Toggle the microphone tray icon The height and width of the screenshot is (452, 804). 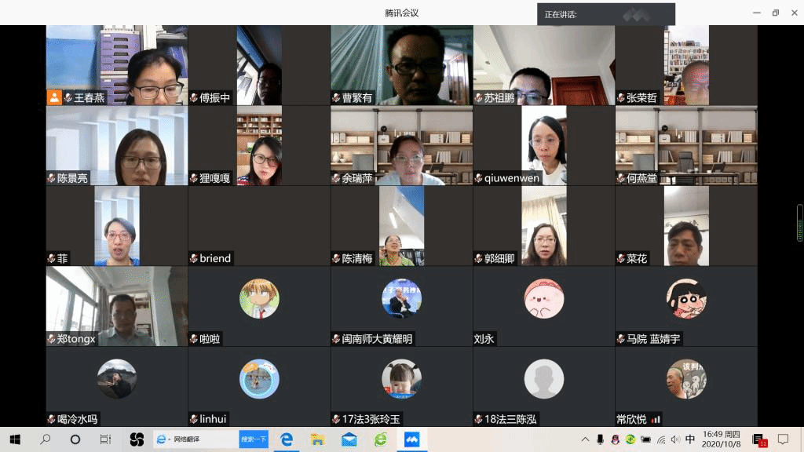pos(601,439)
